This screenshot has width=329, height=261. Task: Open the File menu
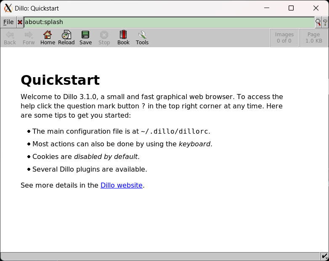pos(8,22)
